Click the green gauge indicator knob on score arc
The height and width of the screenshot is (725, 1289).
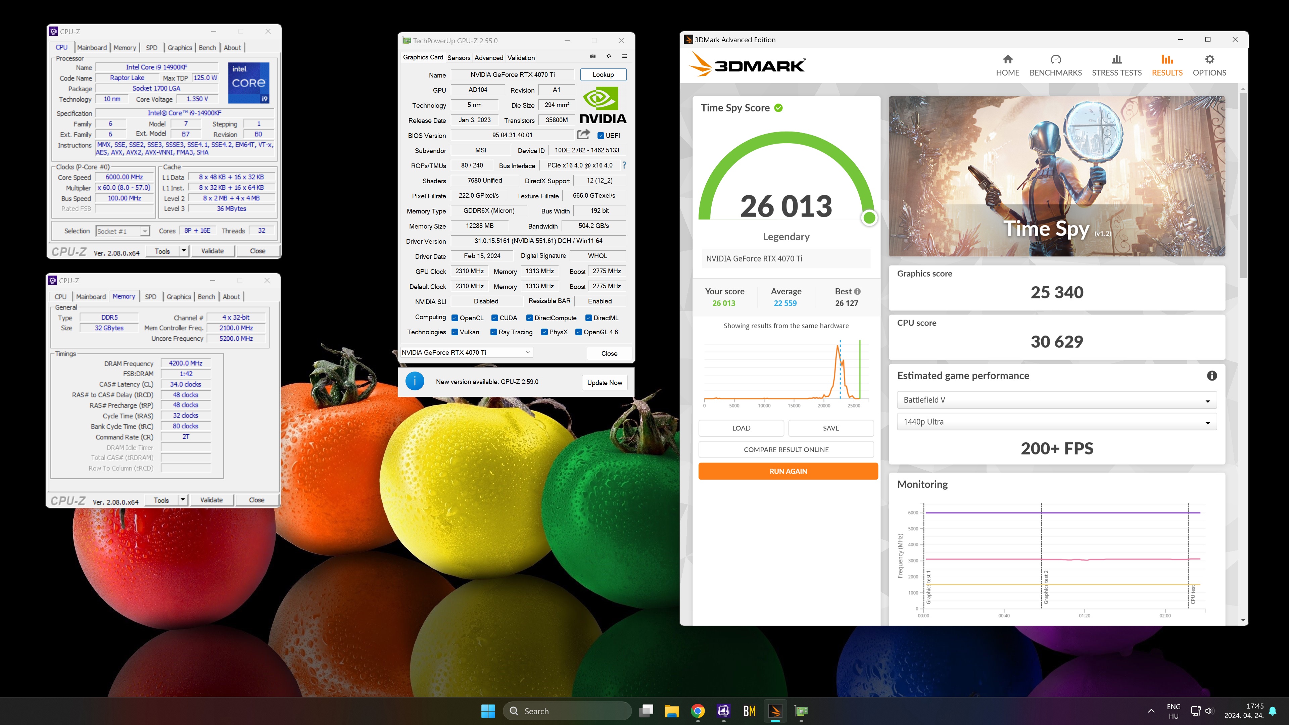click(x=870, y=217)
